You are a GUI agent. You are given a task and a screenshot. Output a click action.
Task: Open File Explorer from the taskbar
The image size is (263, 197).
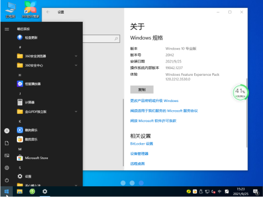(x=19, y=192)
